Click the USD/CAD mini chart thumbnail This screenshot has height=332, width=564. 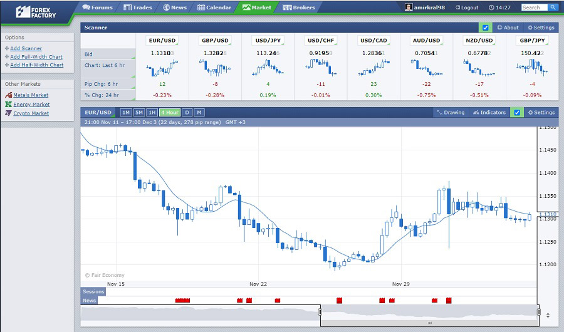coord(373,68)
